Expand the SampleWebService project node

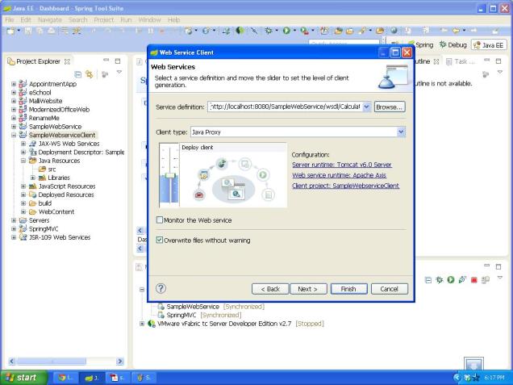14,127
